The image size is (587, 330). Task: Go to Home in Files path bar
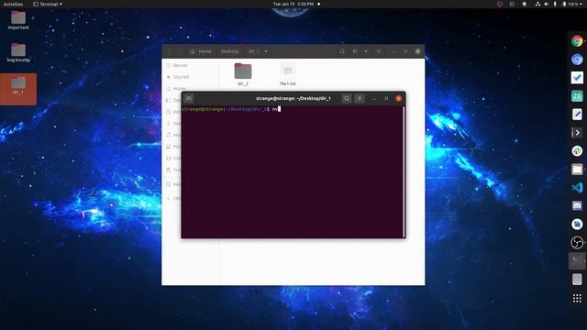click(x=202, y=51)
